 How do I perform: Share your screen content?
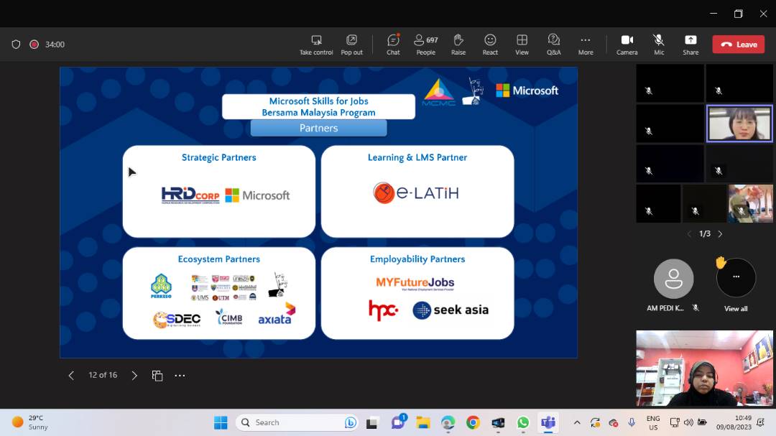point(690,45)
